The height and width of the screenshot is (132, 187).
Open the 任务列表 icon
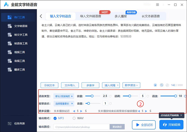[x=9, y=123]
